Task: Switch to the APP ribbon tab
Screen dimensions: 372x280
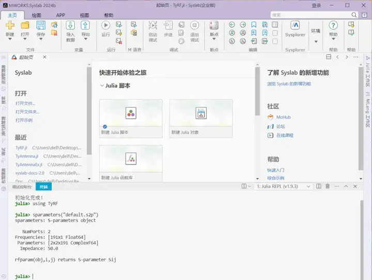Action: click(60, 15)
